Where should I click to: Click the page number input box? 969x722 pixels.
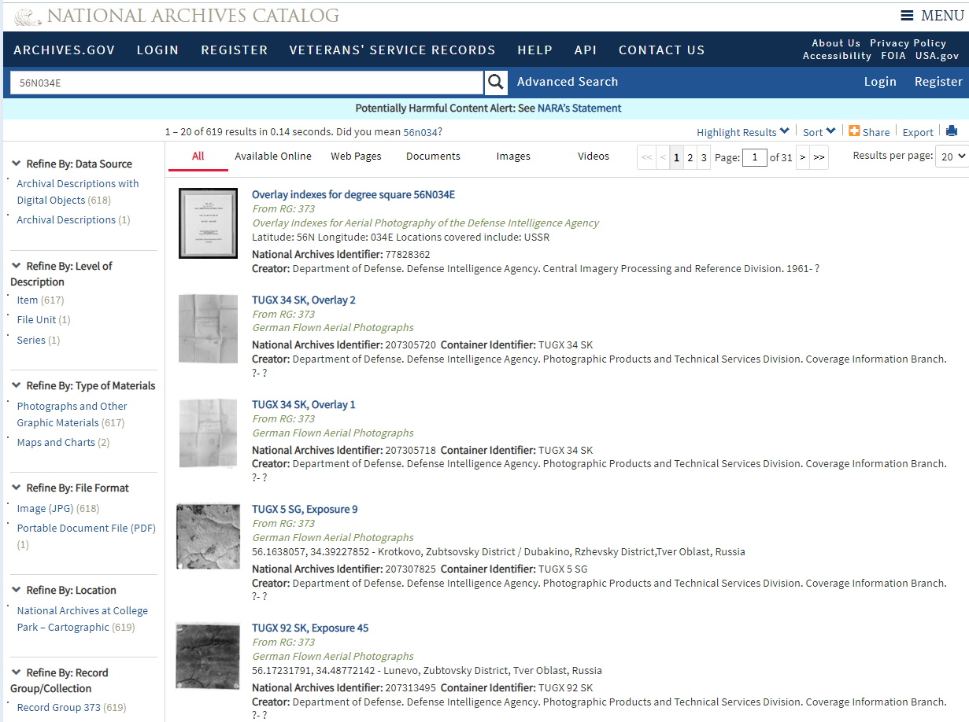[755, 157]
